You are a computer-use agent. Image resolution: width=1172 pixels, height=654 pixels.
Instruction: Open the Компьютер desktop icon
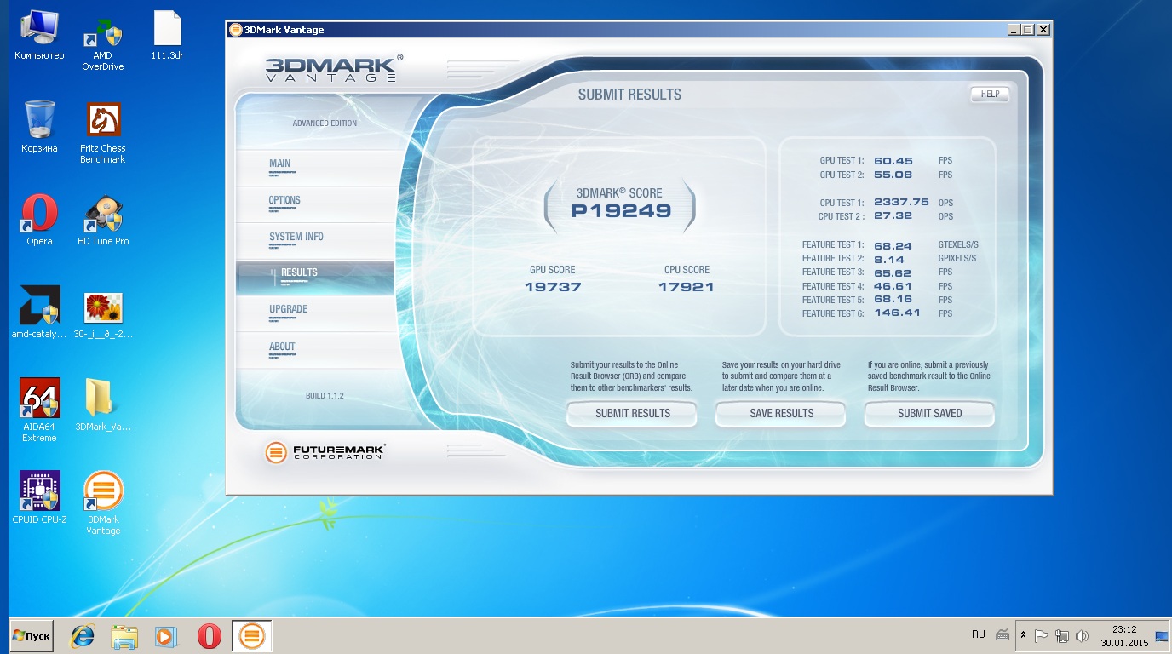[39, 36]
